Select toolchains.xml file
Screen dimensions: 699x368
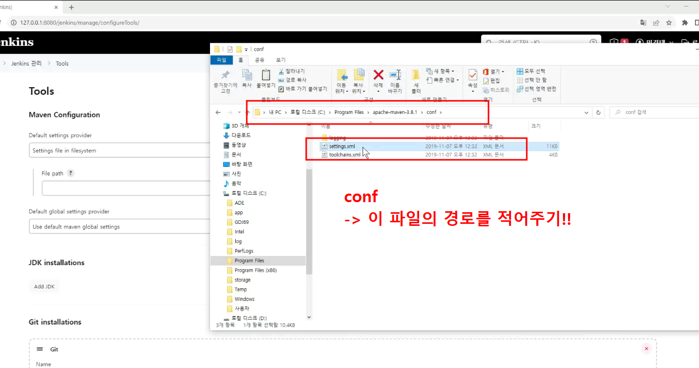(x=344, y=155)
